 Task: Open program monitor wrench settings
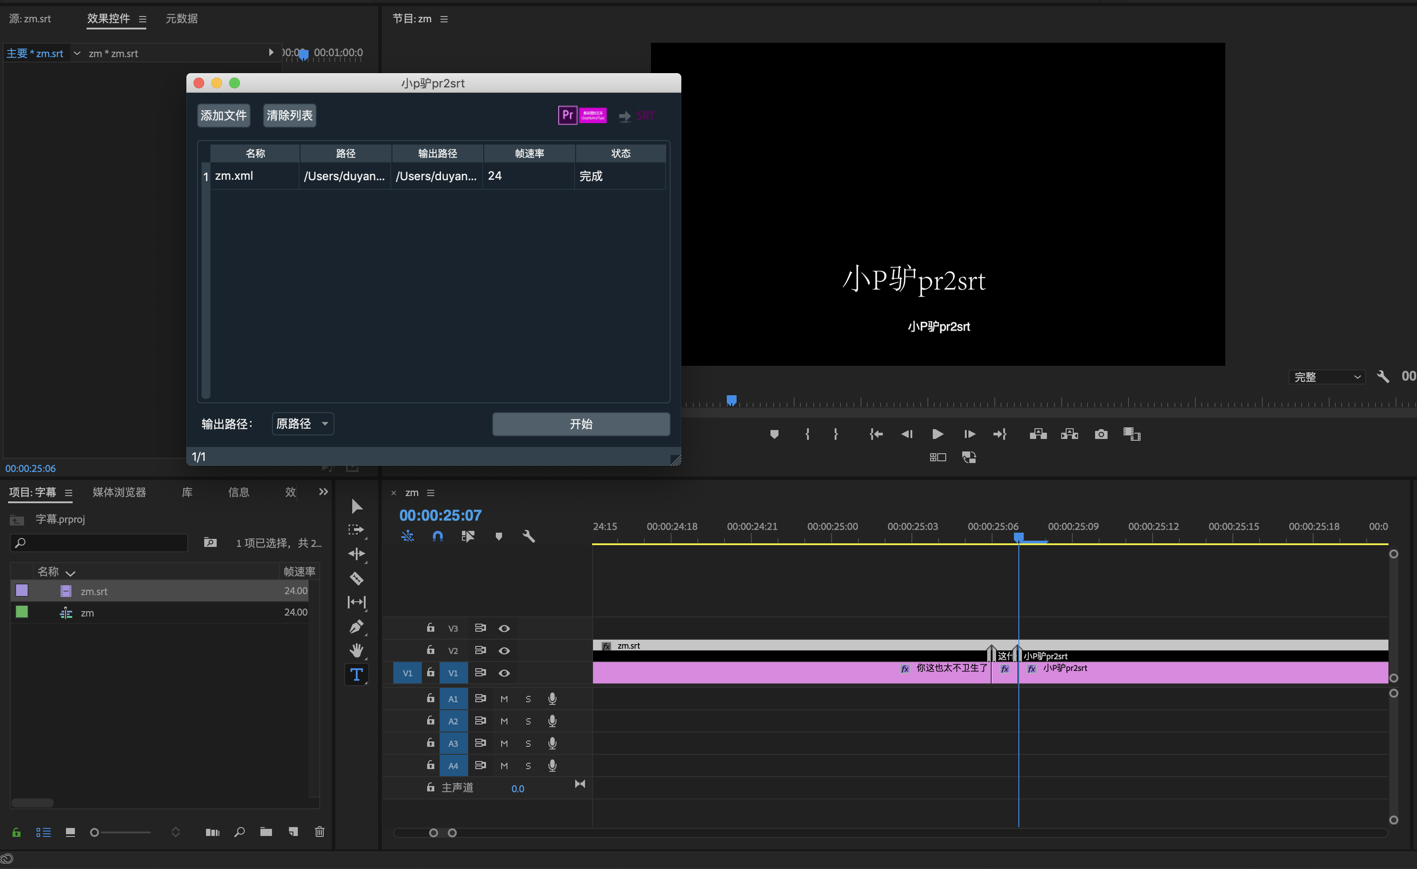pyautogui.click(x=1383, y=377)
